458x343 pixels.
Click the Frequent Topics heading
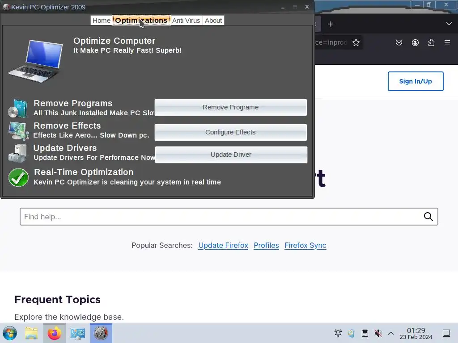point(57,300)
